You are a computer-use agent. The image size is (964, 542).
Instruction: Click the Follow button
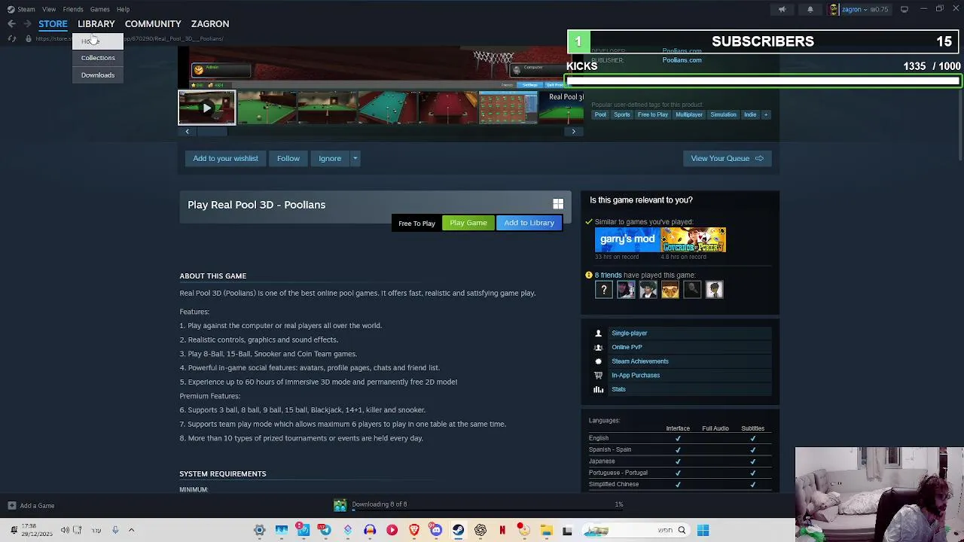[288, 158]
